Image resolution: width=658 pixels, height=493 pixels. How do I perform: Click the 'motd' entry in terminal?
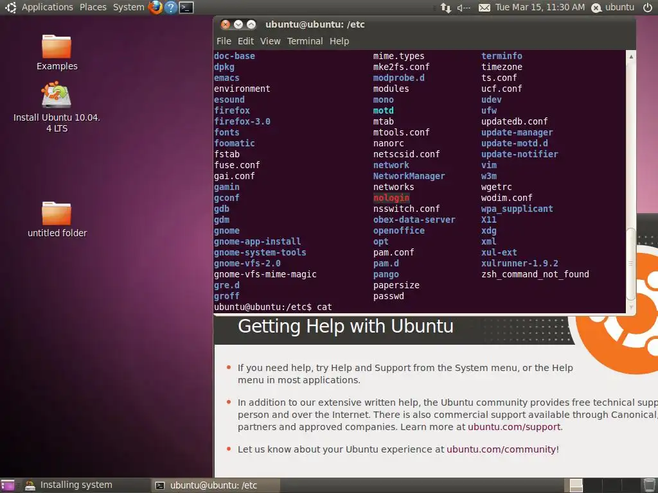tap(383, 110)
